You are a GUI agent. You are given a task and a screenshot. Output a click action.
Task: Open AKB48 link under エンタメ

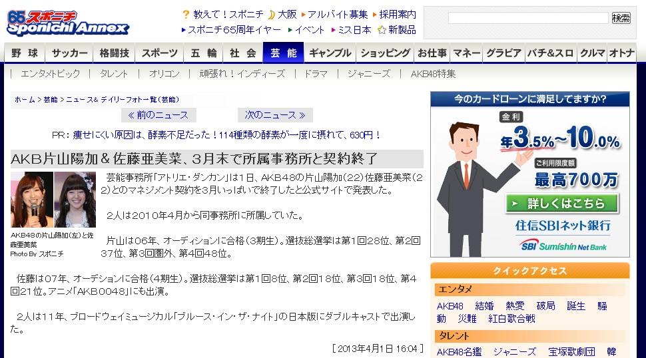pyautogui.click(x=450, y=306)
